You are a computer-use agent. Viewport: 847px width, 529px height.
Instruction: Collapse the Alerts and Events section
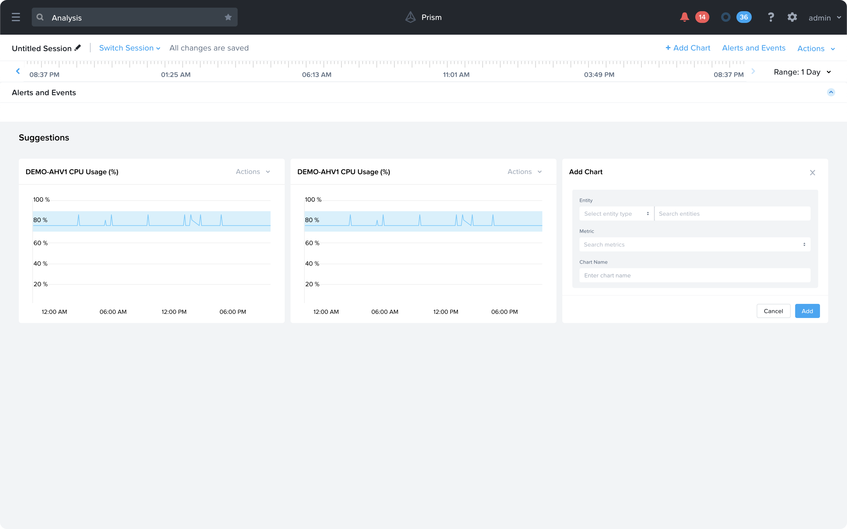[831, 92]
